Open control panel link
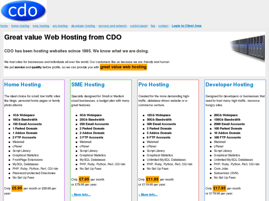This screenshot has height=201, width=269. tap(139, 26)
